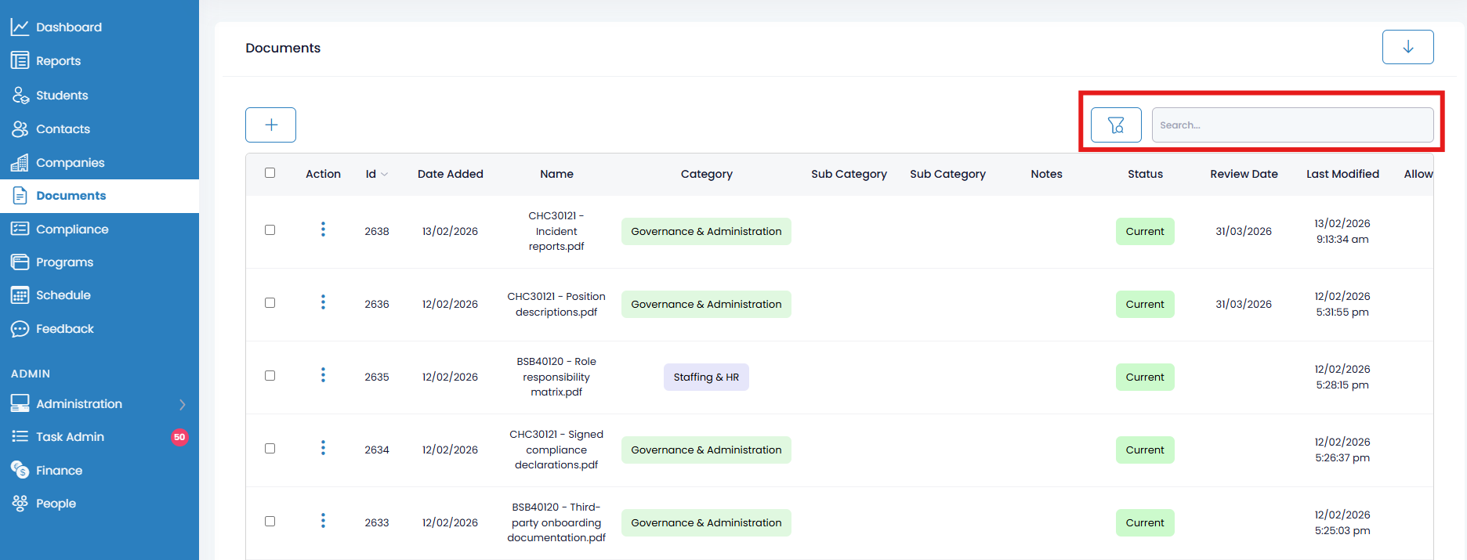Select checkbox for row 2633

point(270,522)
